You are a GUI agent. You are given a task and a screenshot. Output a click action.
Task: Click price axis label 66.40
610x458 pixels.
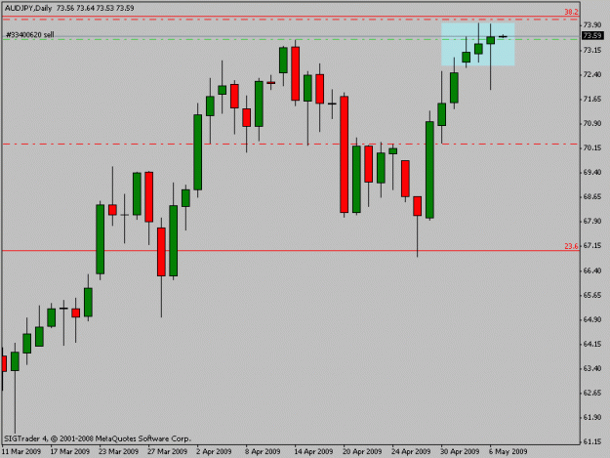coord(592,271)
